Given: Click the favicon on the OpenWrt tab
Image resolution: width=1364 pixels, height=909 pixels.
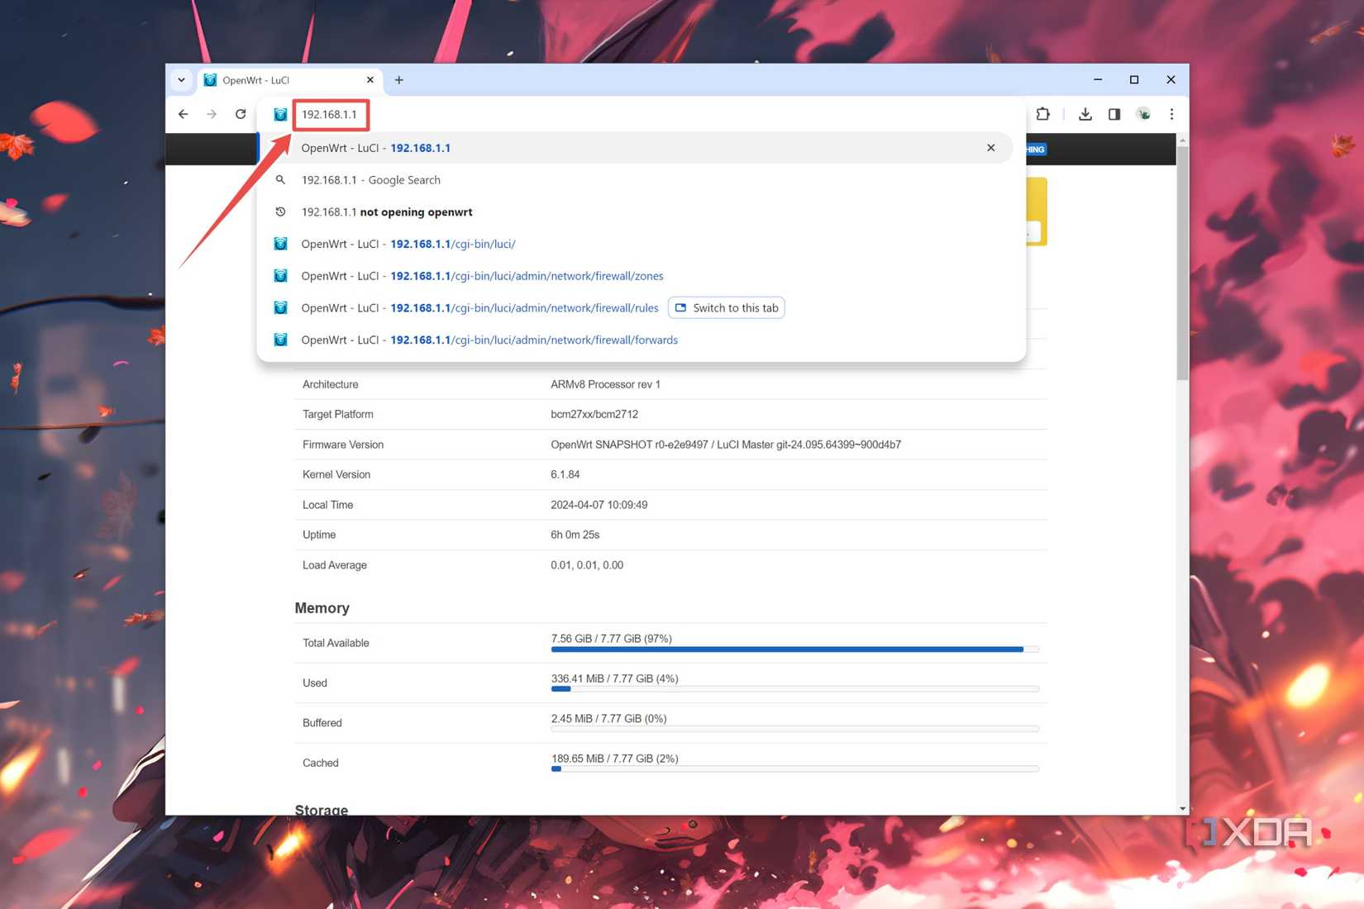Looking at the screenshot, I should (x=210, y=80).
